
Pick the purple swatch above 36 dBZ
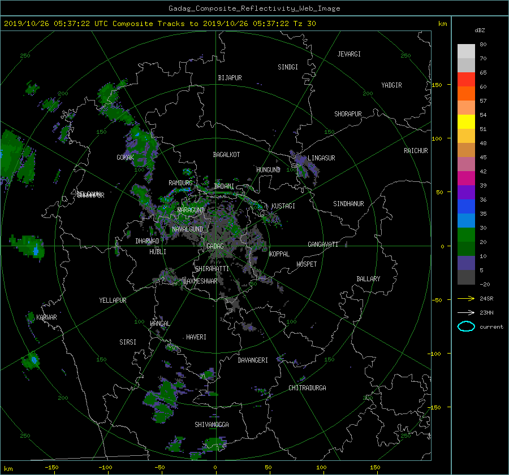click(x=466, y=192)
